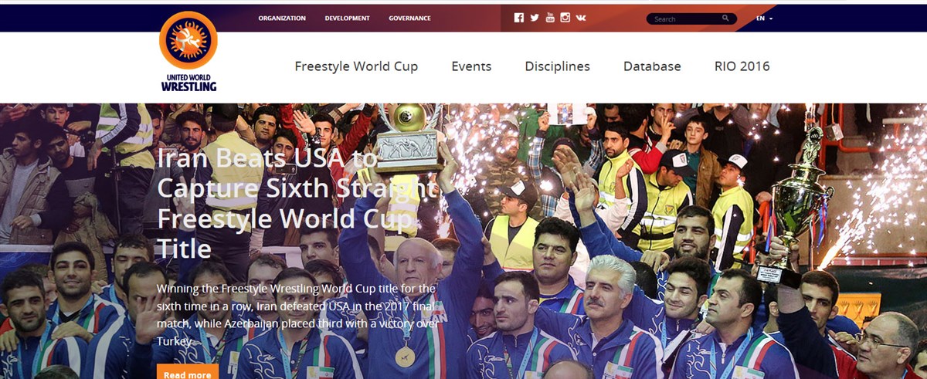Open the Database page
The image size is (927, 379).
point(652,66)
